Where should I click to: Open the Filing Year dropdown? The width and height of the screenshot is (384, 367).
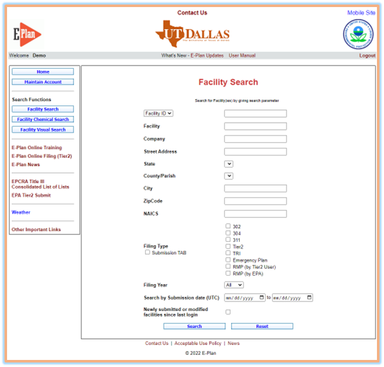[234, 285]
